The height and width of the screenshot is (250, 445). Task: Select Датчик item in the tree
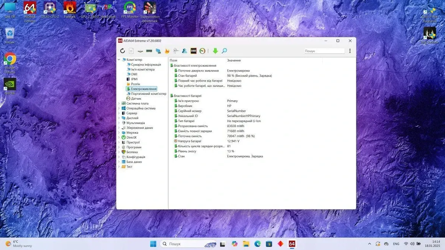click(136, 99)
